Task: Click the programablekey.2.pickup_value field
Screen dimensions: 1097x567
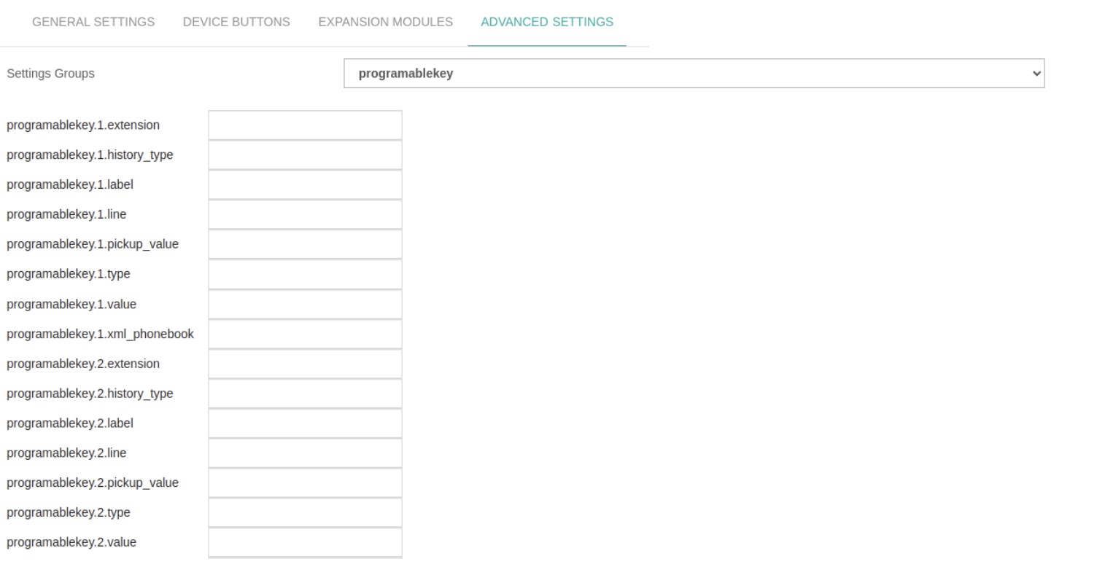Action: [305, 482]
